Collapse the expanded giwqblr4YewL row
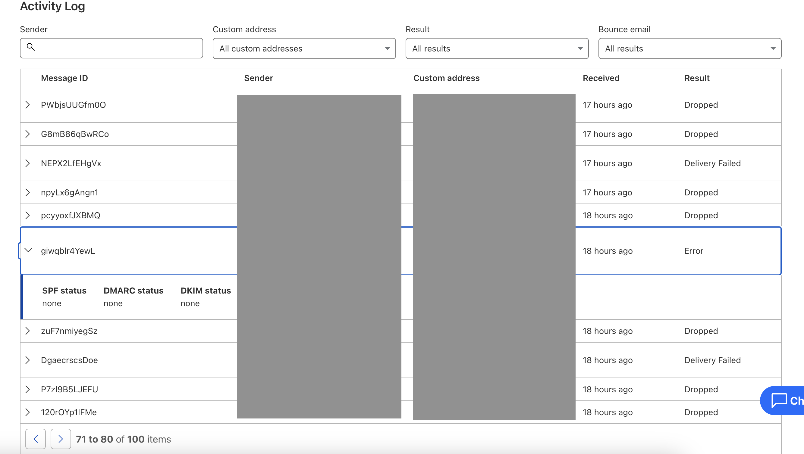 (x=28, y=250)
